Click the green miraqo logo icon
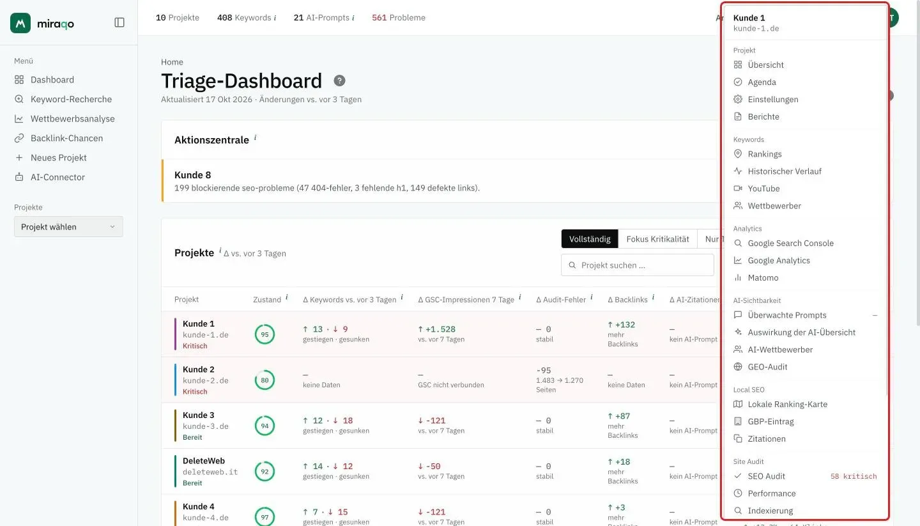The image size is (920, 526). 20,23
